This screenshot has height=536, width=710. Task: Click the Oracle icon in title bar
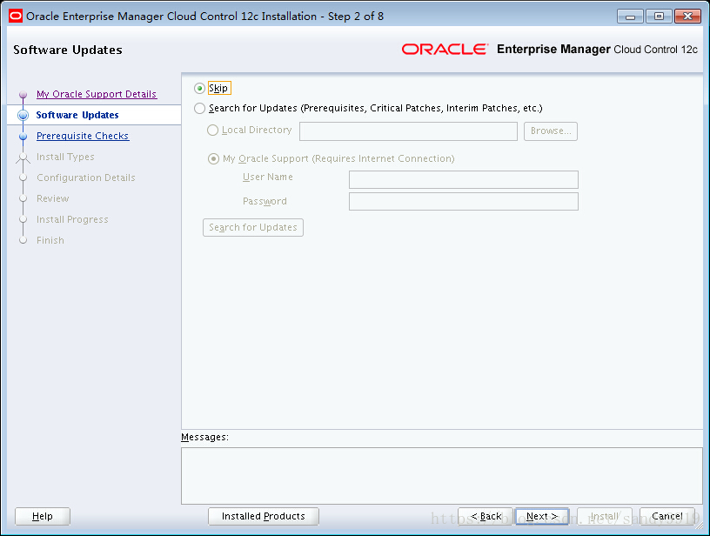coord(16,17)
